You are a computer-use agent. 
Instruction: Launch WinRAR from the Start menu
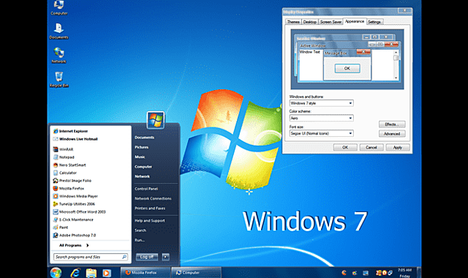(63, 149)
